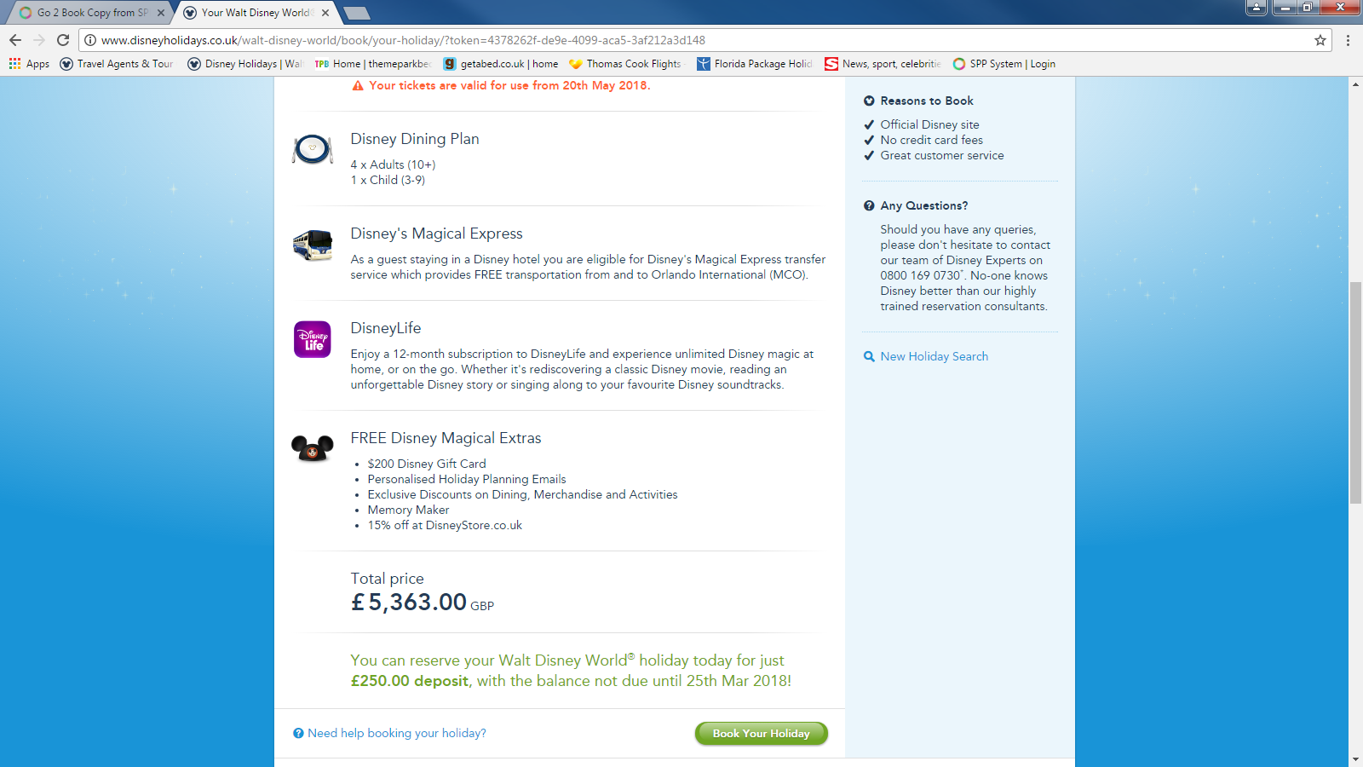
Task: Click the phone number 0800 169 0730
Action: 921,275
